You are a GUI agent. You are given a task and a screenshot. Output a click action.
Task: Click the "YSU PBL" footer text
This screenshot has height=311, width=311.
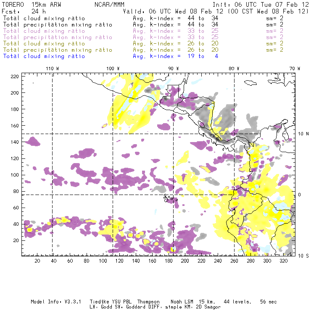121,302
